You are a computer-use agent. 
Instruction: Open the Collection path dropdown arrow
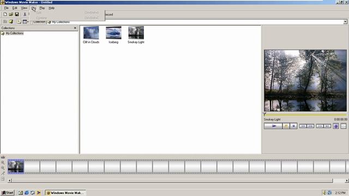345,22
